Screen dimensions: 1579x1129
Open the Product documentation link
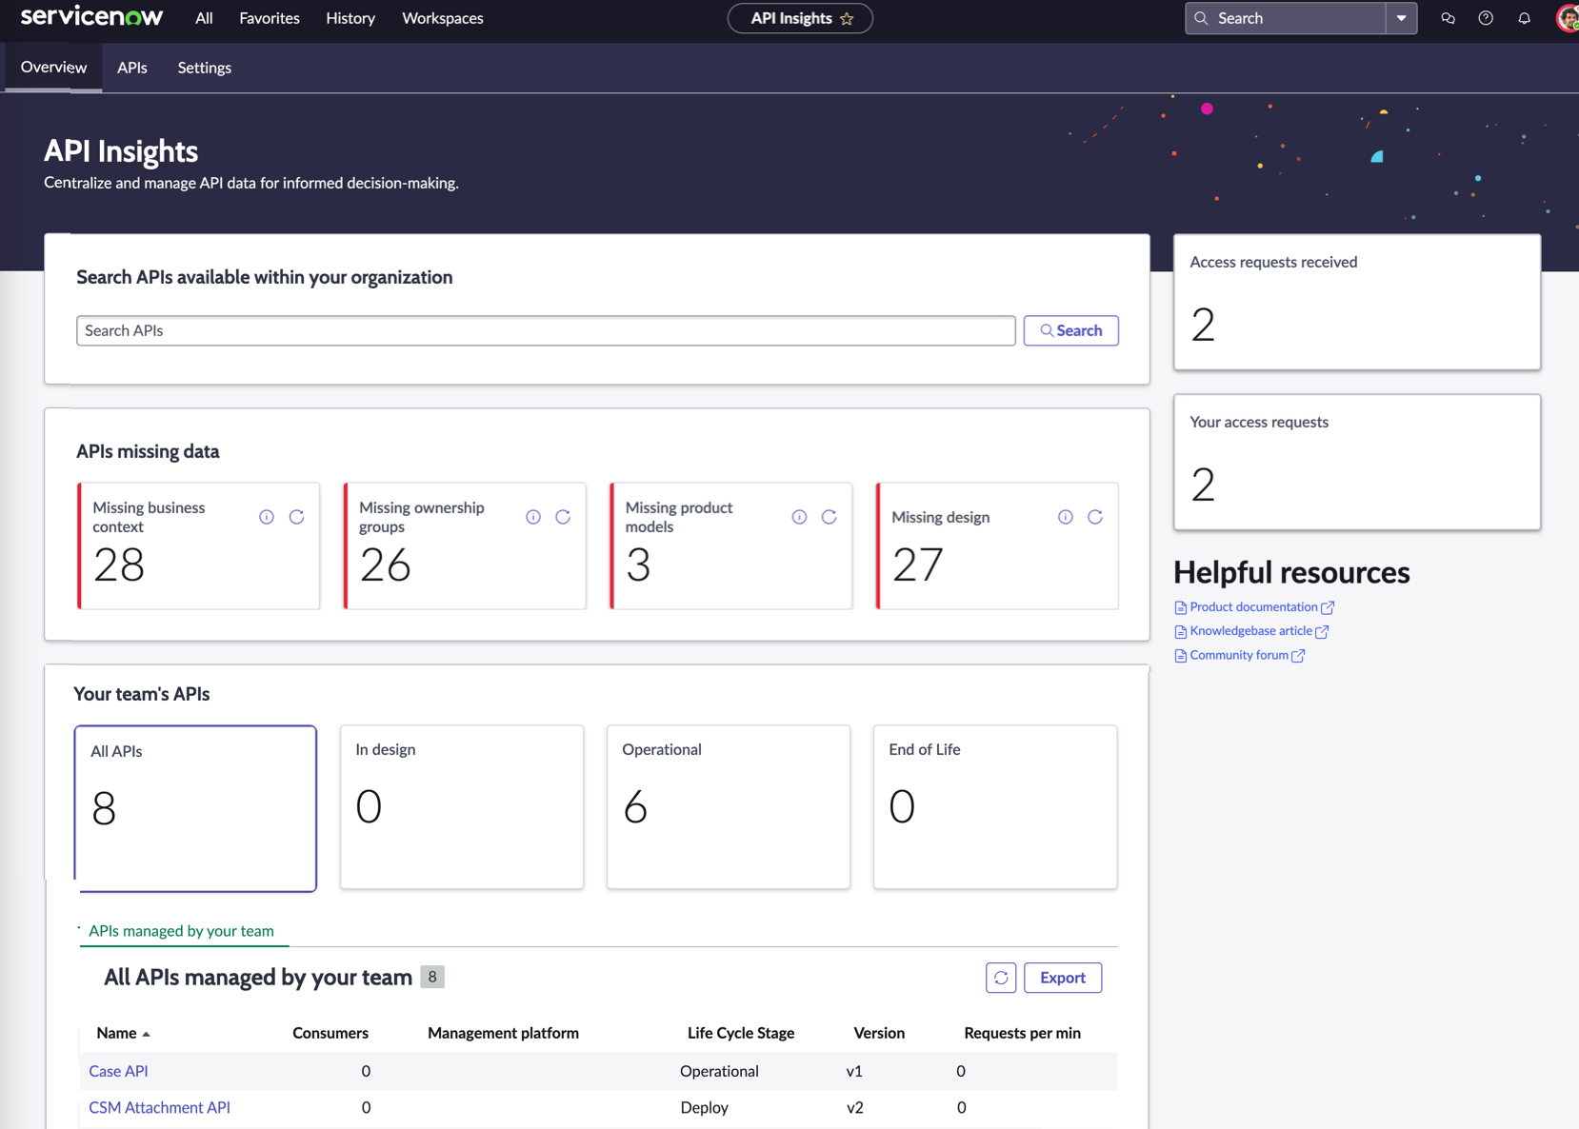pyautogui.click(x=1253, y=607)
